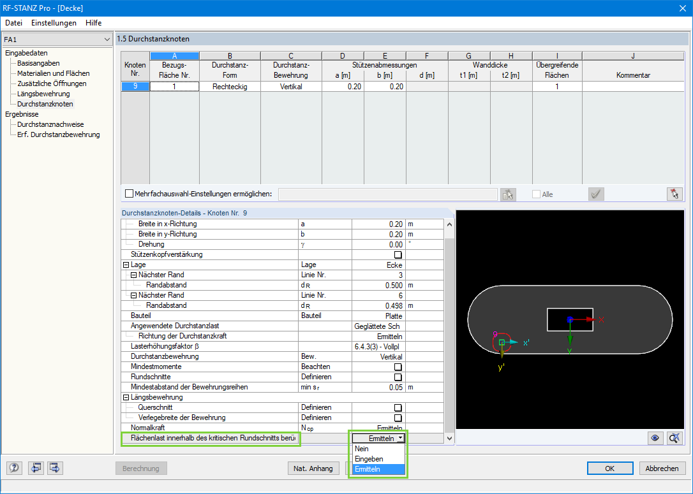Screen dimensions: 693x494
Task: Click the Nat. Anhang button
Action: (x=313, y=469)
